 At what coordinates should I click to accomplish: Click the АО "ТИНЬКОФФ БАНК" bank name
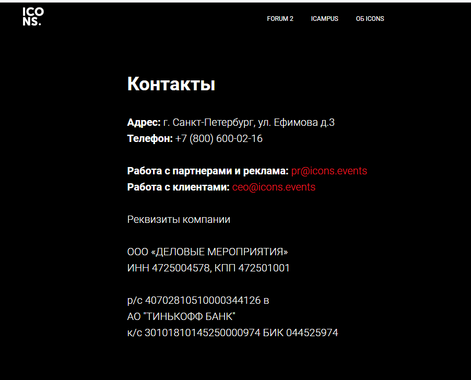tap(181, 316)
